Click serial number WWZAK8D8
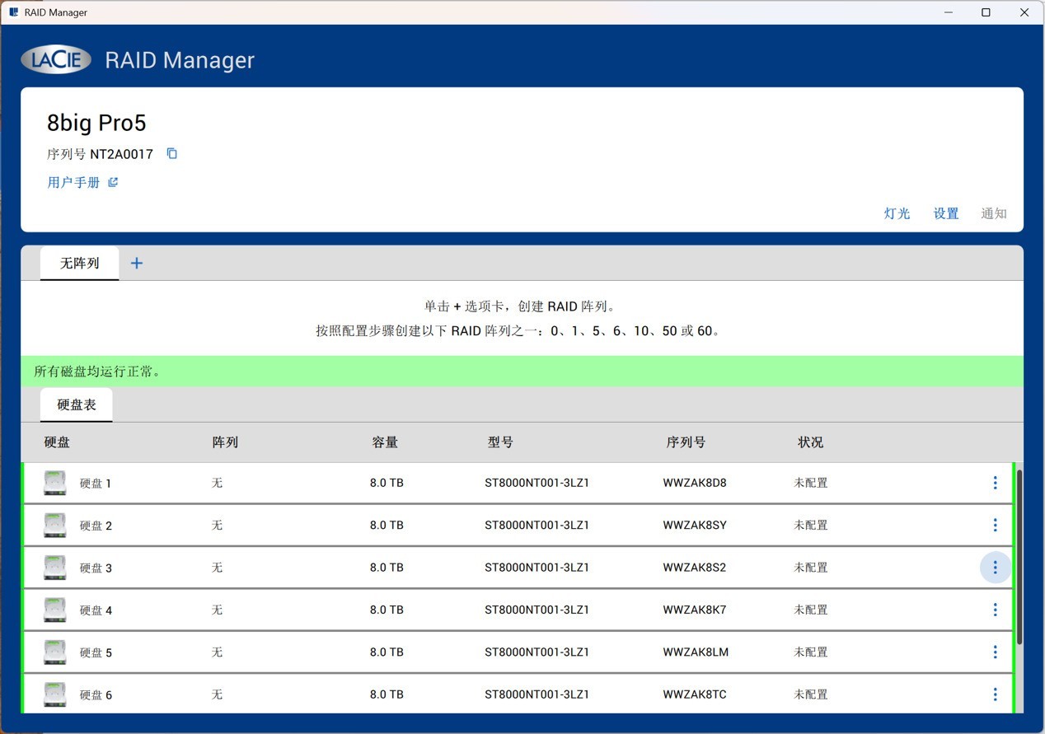Image resolution: width=1045 pixels, height=734 pixels. tap(695, 483)
